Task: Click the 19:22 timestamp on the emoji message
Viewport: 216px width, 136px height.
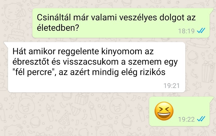Action: pyautogui.click(x=186, y=119)
